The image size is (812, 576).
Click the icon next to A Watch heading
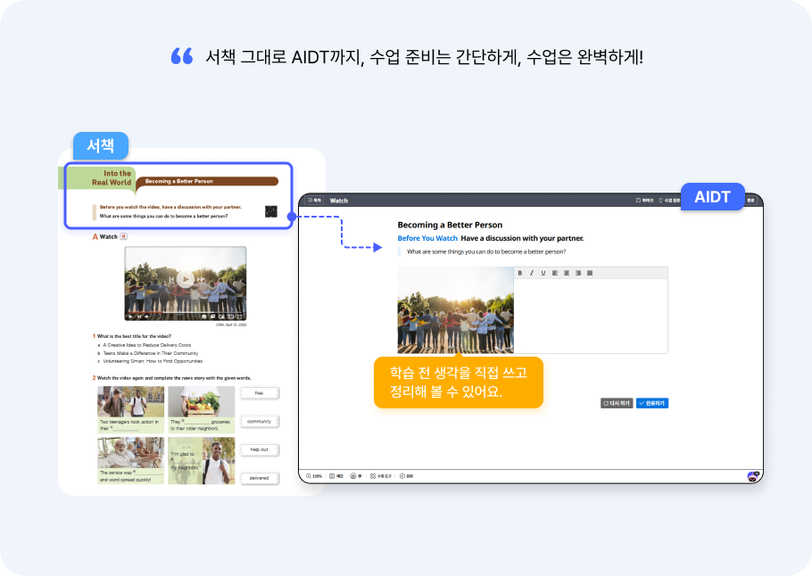(x=123, y=236)
